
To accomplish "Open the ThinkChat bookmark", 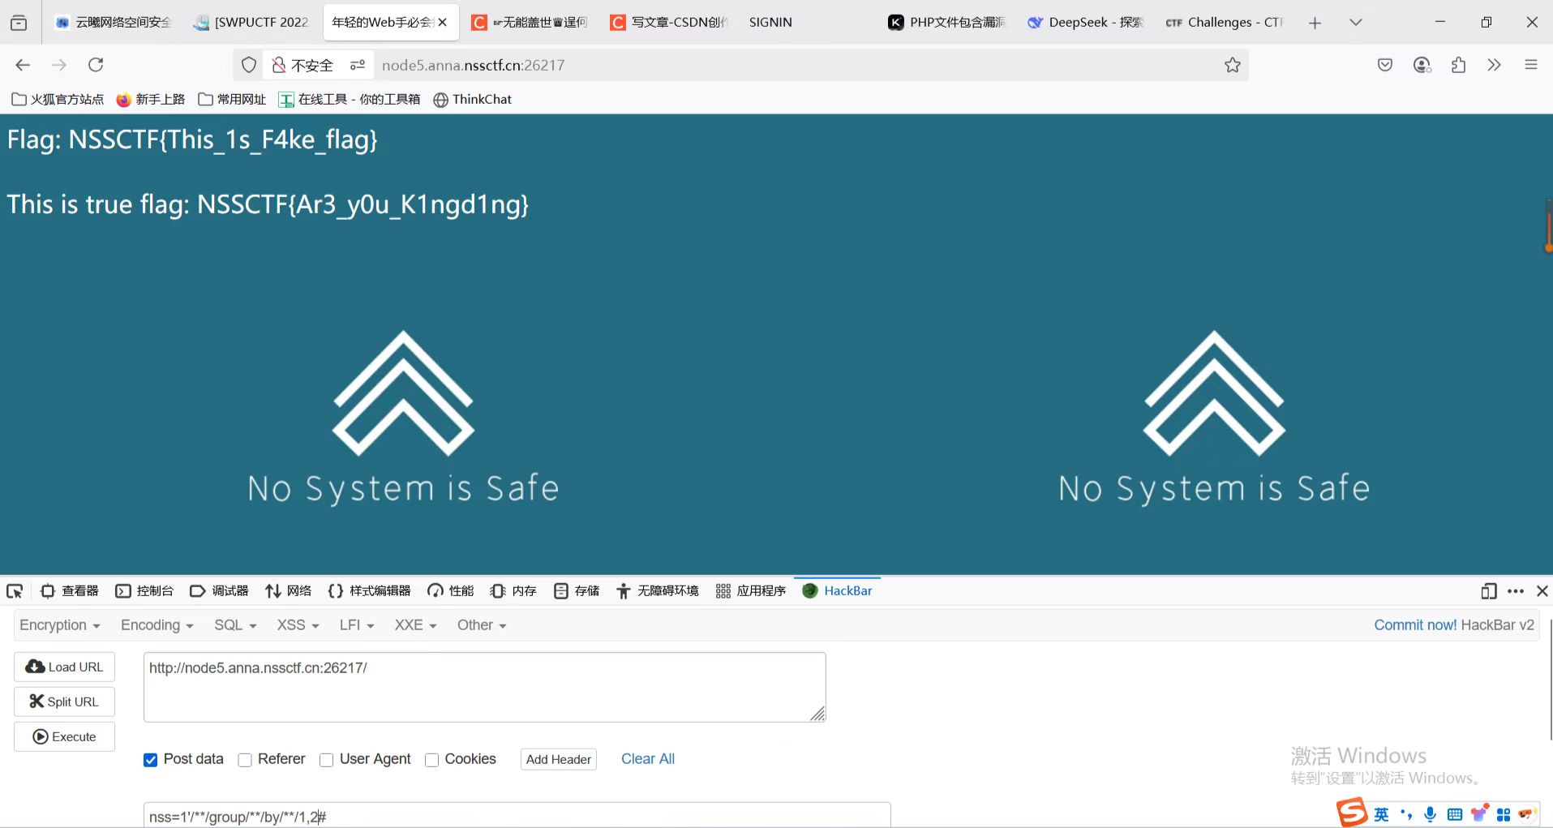I will tap(473, 99).
